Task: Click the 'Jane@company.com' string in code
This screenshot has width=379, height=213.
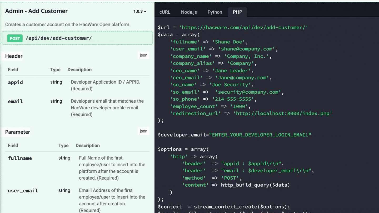Action: [x=242, y=78]
